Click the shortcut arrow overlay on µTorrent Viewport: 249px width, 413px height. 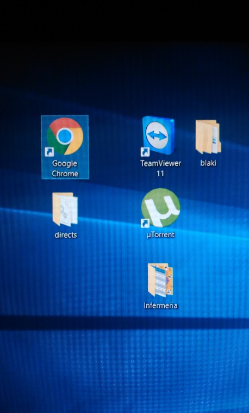[x=145, y=223]
